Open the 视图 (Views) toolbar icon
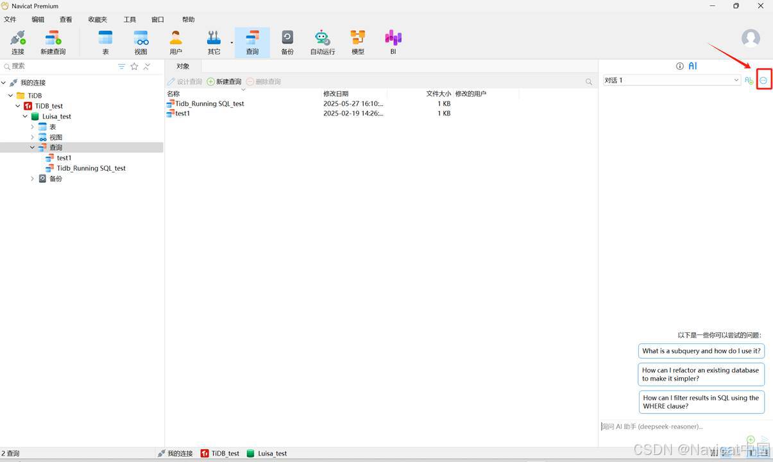 pyautogui.click(x=140, y=38)
